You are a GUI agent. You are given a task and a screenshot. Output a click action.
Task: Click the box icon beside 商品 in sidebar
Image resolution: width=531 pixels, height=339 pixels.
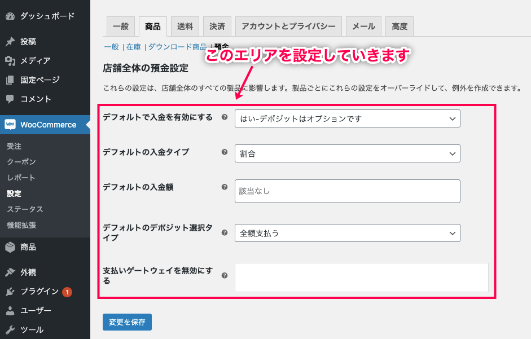pyautogui.click(x=10, y=247)
